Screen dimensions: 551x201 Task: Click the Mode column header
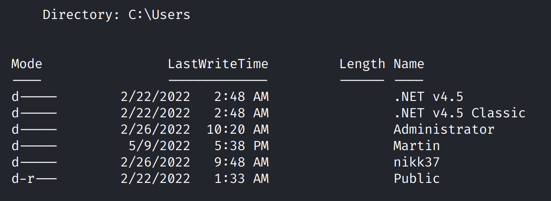tap(26, 64)
